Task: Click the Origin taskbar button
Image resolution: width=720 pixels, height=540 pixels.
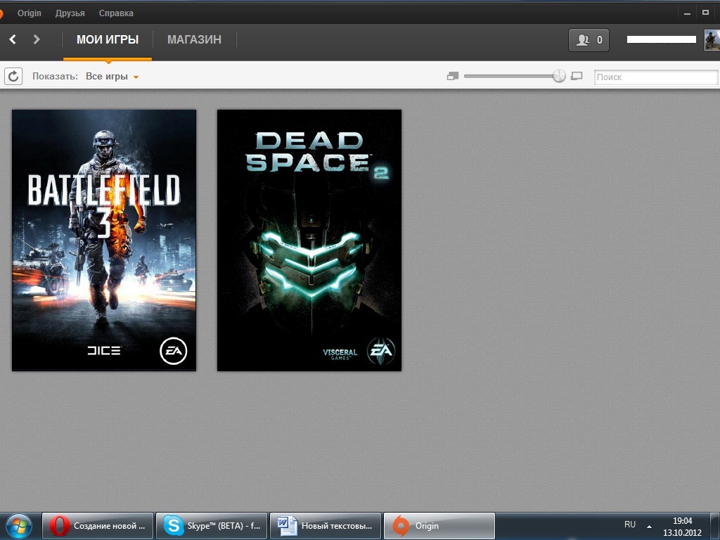Action: tap(439, 526)
